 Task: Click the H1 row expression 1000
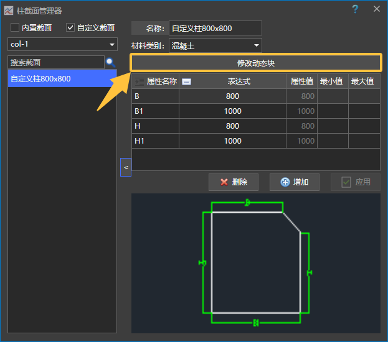coord(232,141)
